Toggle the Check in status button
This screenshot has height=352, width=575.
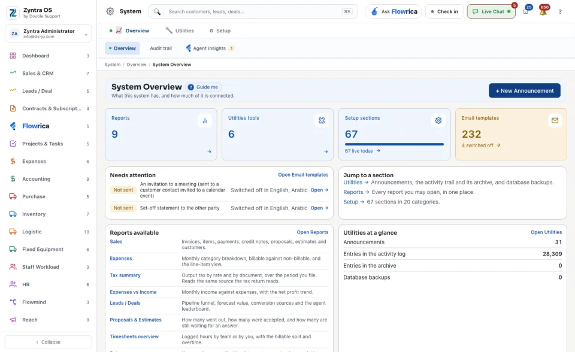(444, 11)
